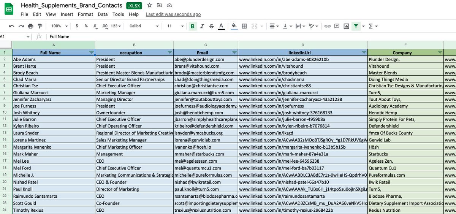Open the occupation column filter
This screenshot has height=214, width=456.
169,52
